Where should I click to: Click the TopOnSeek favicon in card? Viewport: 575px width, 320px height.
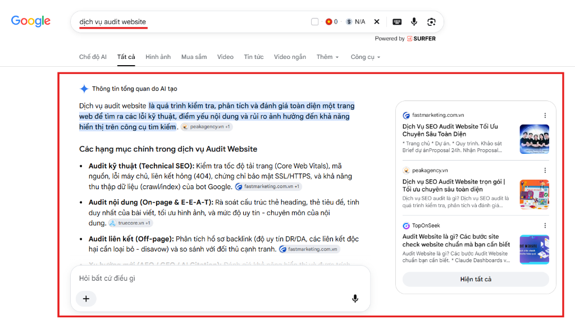pos(406,226)
